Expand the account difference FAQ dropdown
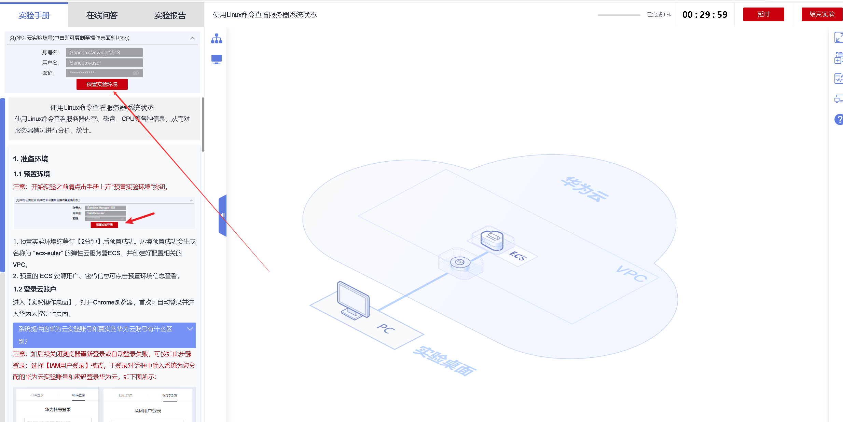The width and height of the screenshot is (843, 422). [190, 329]
